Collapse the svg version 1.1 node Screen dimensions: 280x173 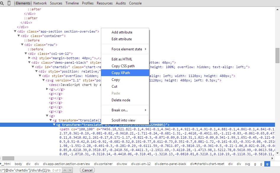(44, 80)
